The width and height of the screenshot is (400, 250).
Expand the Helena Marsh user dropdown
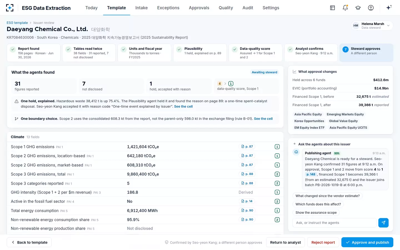pyautogui.click(x=372, y=26)
